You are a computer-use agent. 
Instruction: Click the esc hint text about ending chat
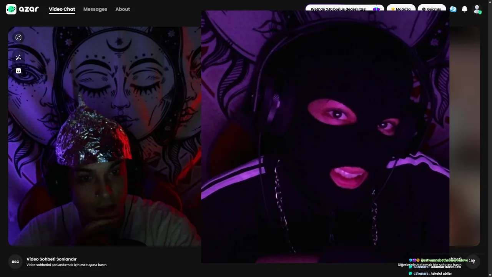pos(67,265)
